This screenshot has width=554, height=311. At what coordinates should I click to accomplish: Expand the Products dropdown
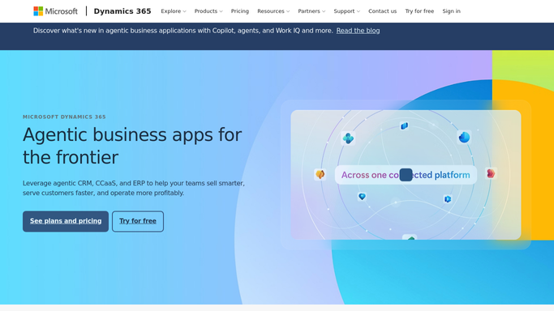pos(208,11)
